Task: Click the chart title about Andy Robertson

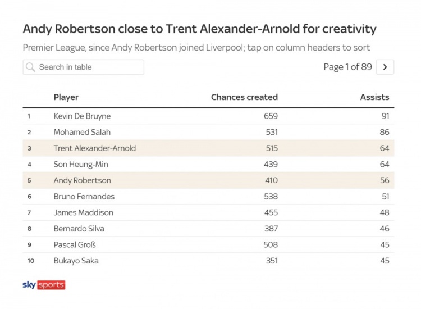Action: point(199,29)
